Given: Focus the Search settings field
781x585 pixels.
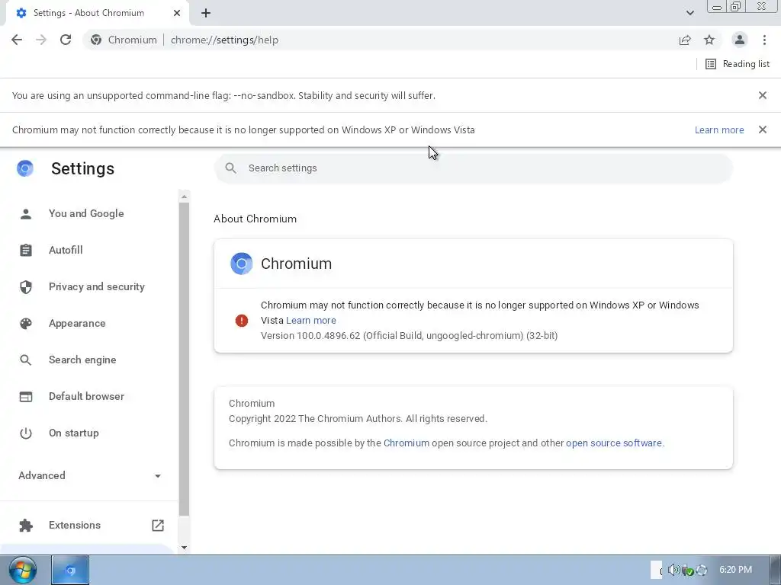Looking at the screenshot, I should [x=473, y=168].
